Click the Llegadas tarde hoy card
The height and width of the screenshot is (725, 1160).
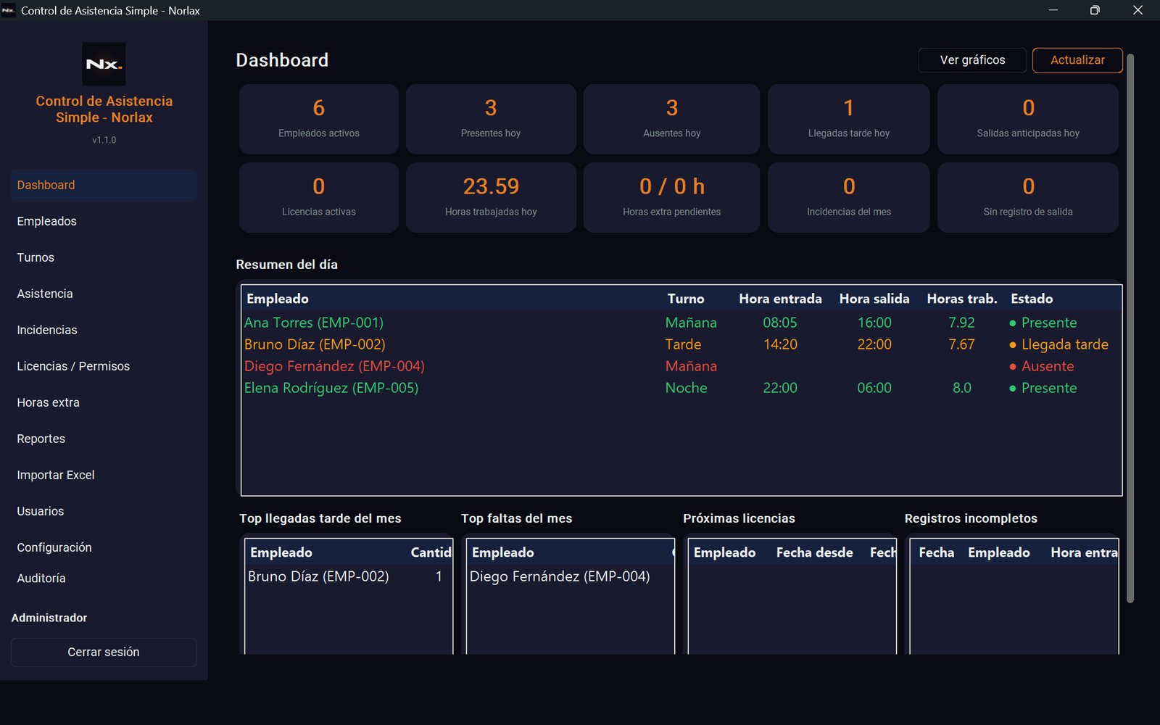coord(848,119)
